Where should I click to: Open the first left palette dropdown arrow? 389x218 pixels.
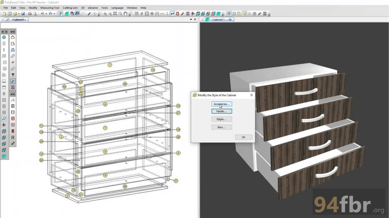pos(3,32)
